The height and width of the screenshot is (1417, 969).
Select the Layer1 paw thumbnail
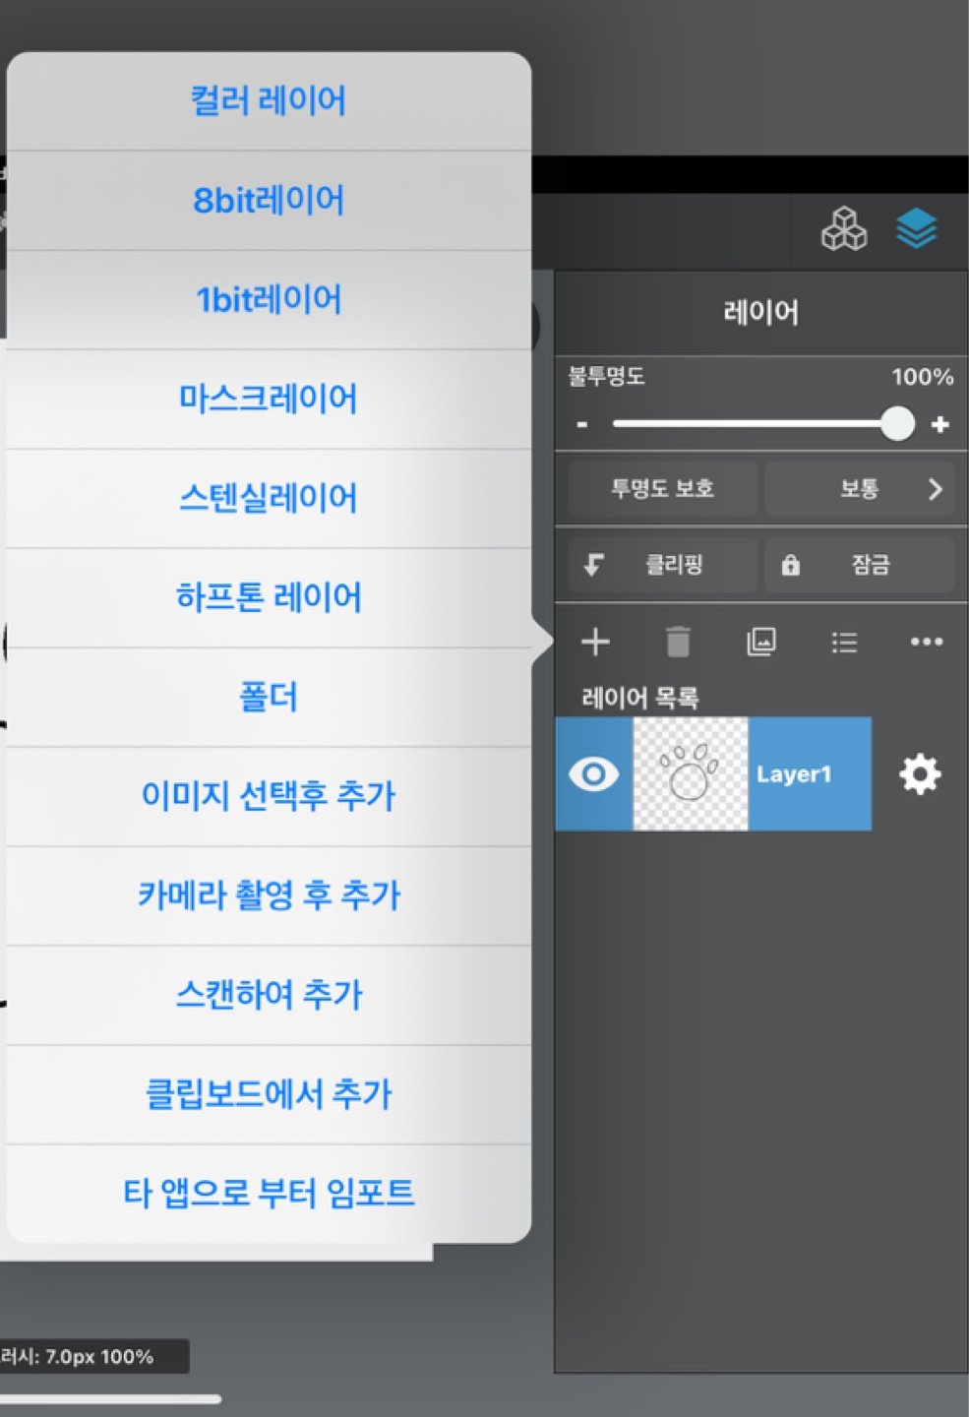point(691,774)
